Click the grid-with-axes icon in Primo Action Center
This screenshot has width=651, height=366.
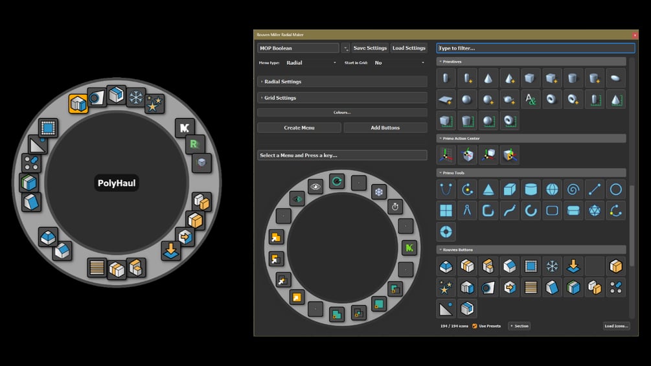446,155
